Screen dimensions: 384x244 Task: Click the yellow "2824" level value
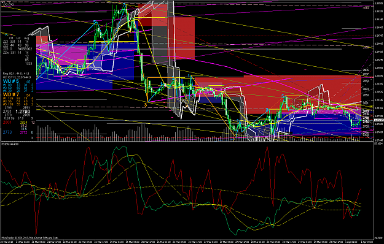tap(24, 122)
